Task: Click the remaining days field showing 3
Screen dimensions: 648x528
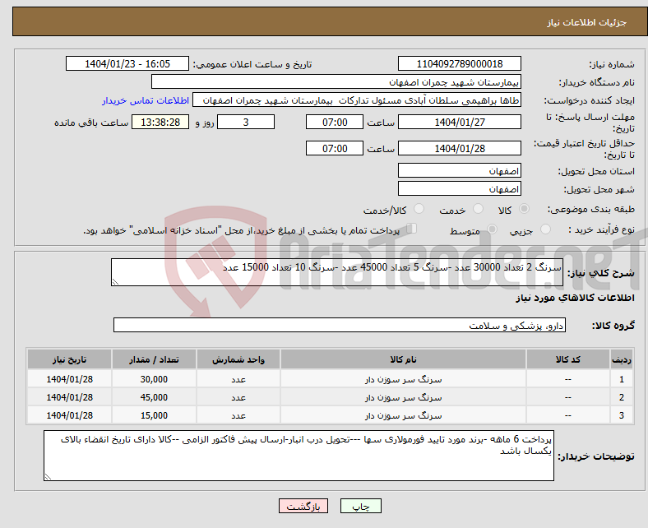Action: point(246,122)
